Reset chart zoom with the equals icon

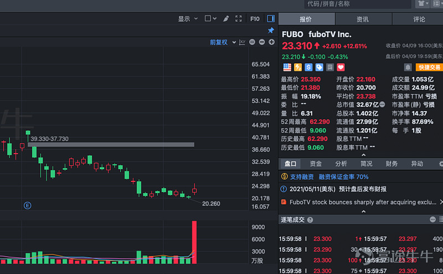coord(252,42)
